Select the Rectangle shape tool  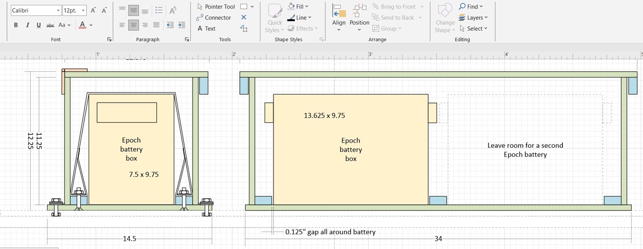click(x=244, y=7)
